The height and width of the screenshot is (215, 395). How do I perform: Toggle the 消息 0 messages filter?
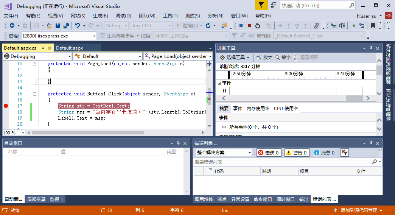324,153
